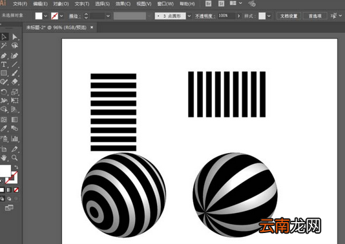Click the 文档设置 button

tap(289, 16)
